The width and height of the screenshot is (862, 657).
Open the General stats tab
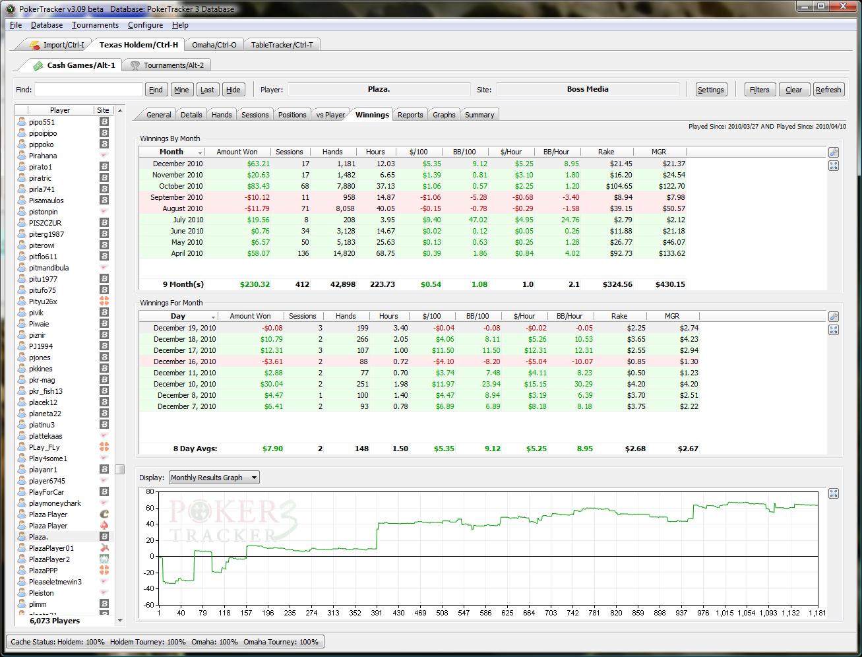[158, 115]
